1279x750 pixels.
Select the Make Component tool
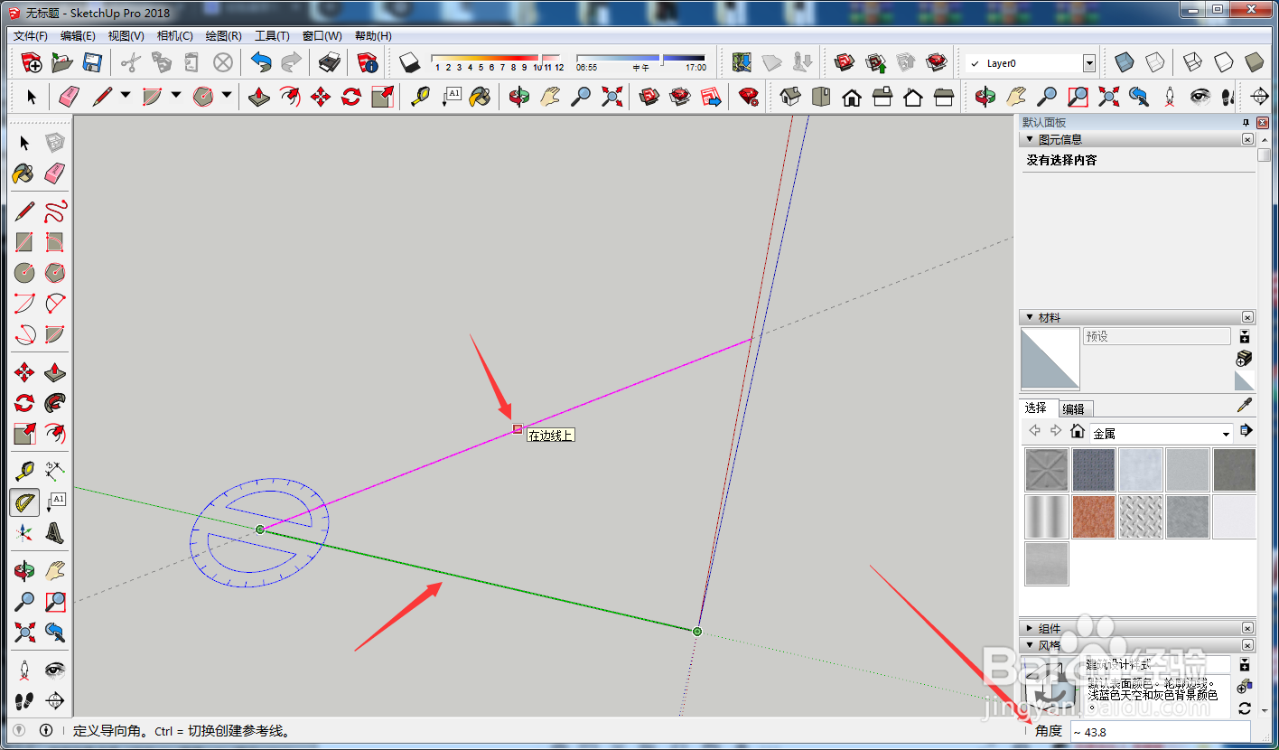[x=55, y=143]
